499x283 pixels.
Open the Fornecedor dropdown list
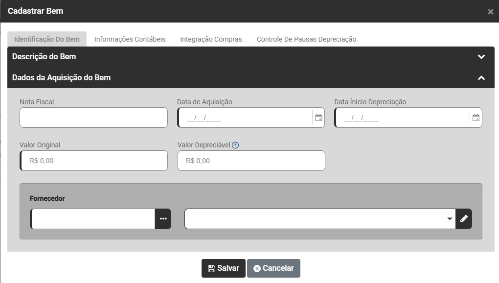pos(450,219)
